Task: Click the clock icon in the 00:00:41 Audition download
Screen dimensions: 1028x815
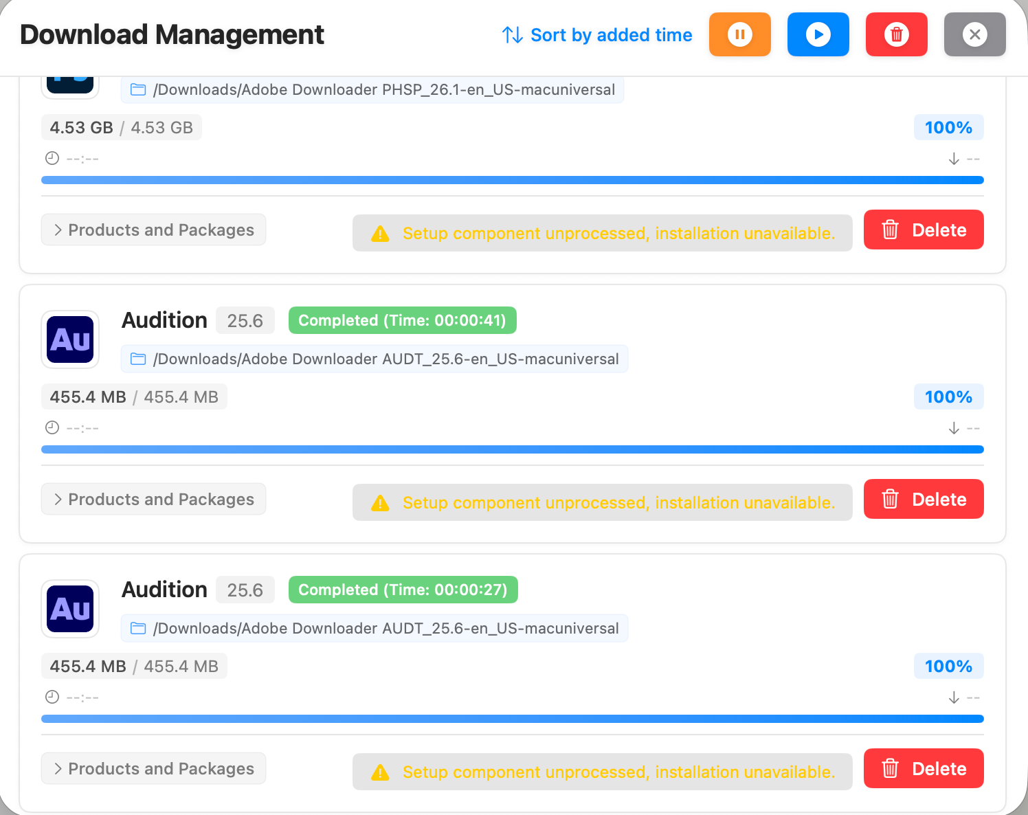Action: (x=52, y=428)
